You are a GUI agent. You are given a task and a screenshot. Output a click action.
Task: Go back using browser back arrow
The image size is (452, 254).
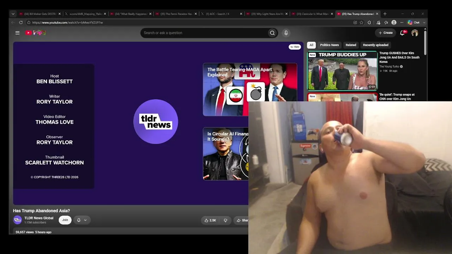13,23
